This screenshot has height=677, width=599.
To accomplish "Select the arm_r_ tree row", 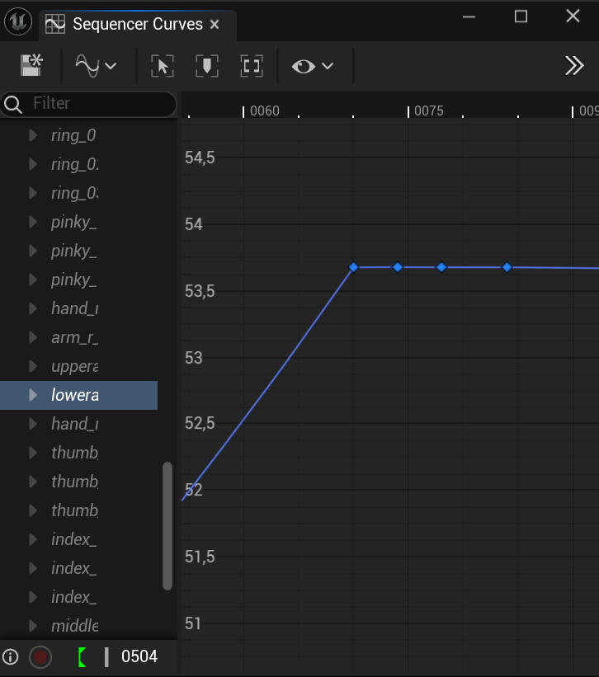I will pos(78,337).
